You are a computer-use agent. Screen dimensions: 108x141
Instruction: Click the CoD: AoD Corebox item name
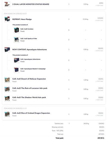coord(27,29)
